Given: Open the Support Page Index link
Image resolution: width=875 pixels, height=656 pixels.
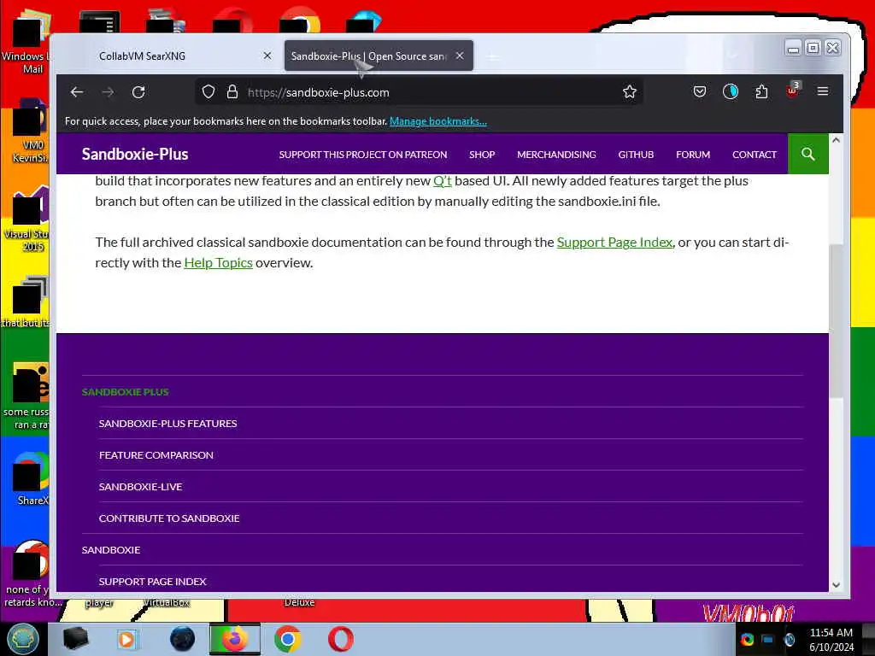Looking at the screenshot, I should [614, 242].
